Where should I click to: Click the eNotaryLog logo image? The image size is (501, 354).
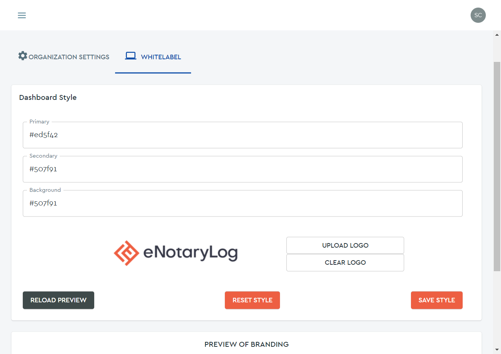[176, 253]
